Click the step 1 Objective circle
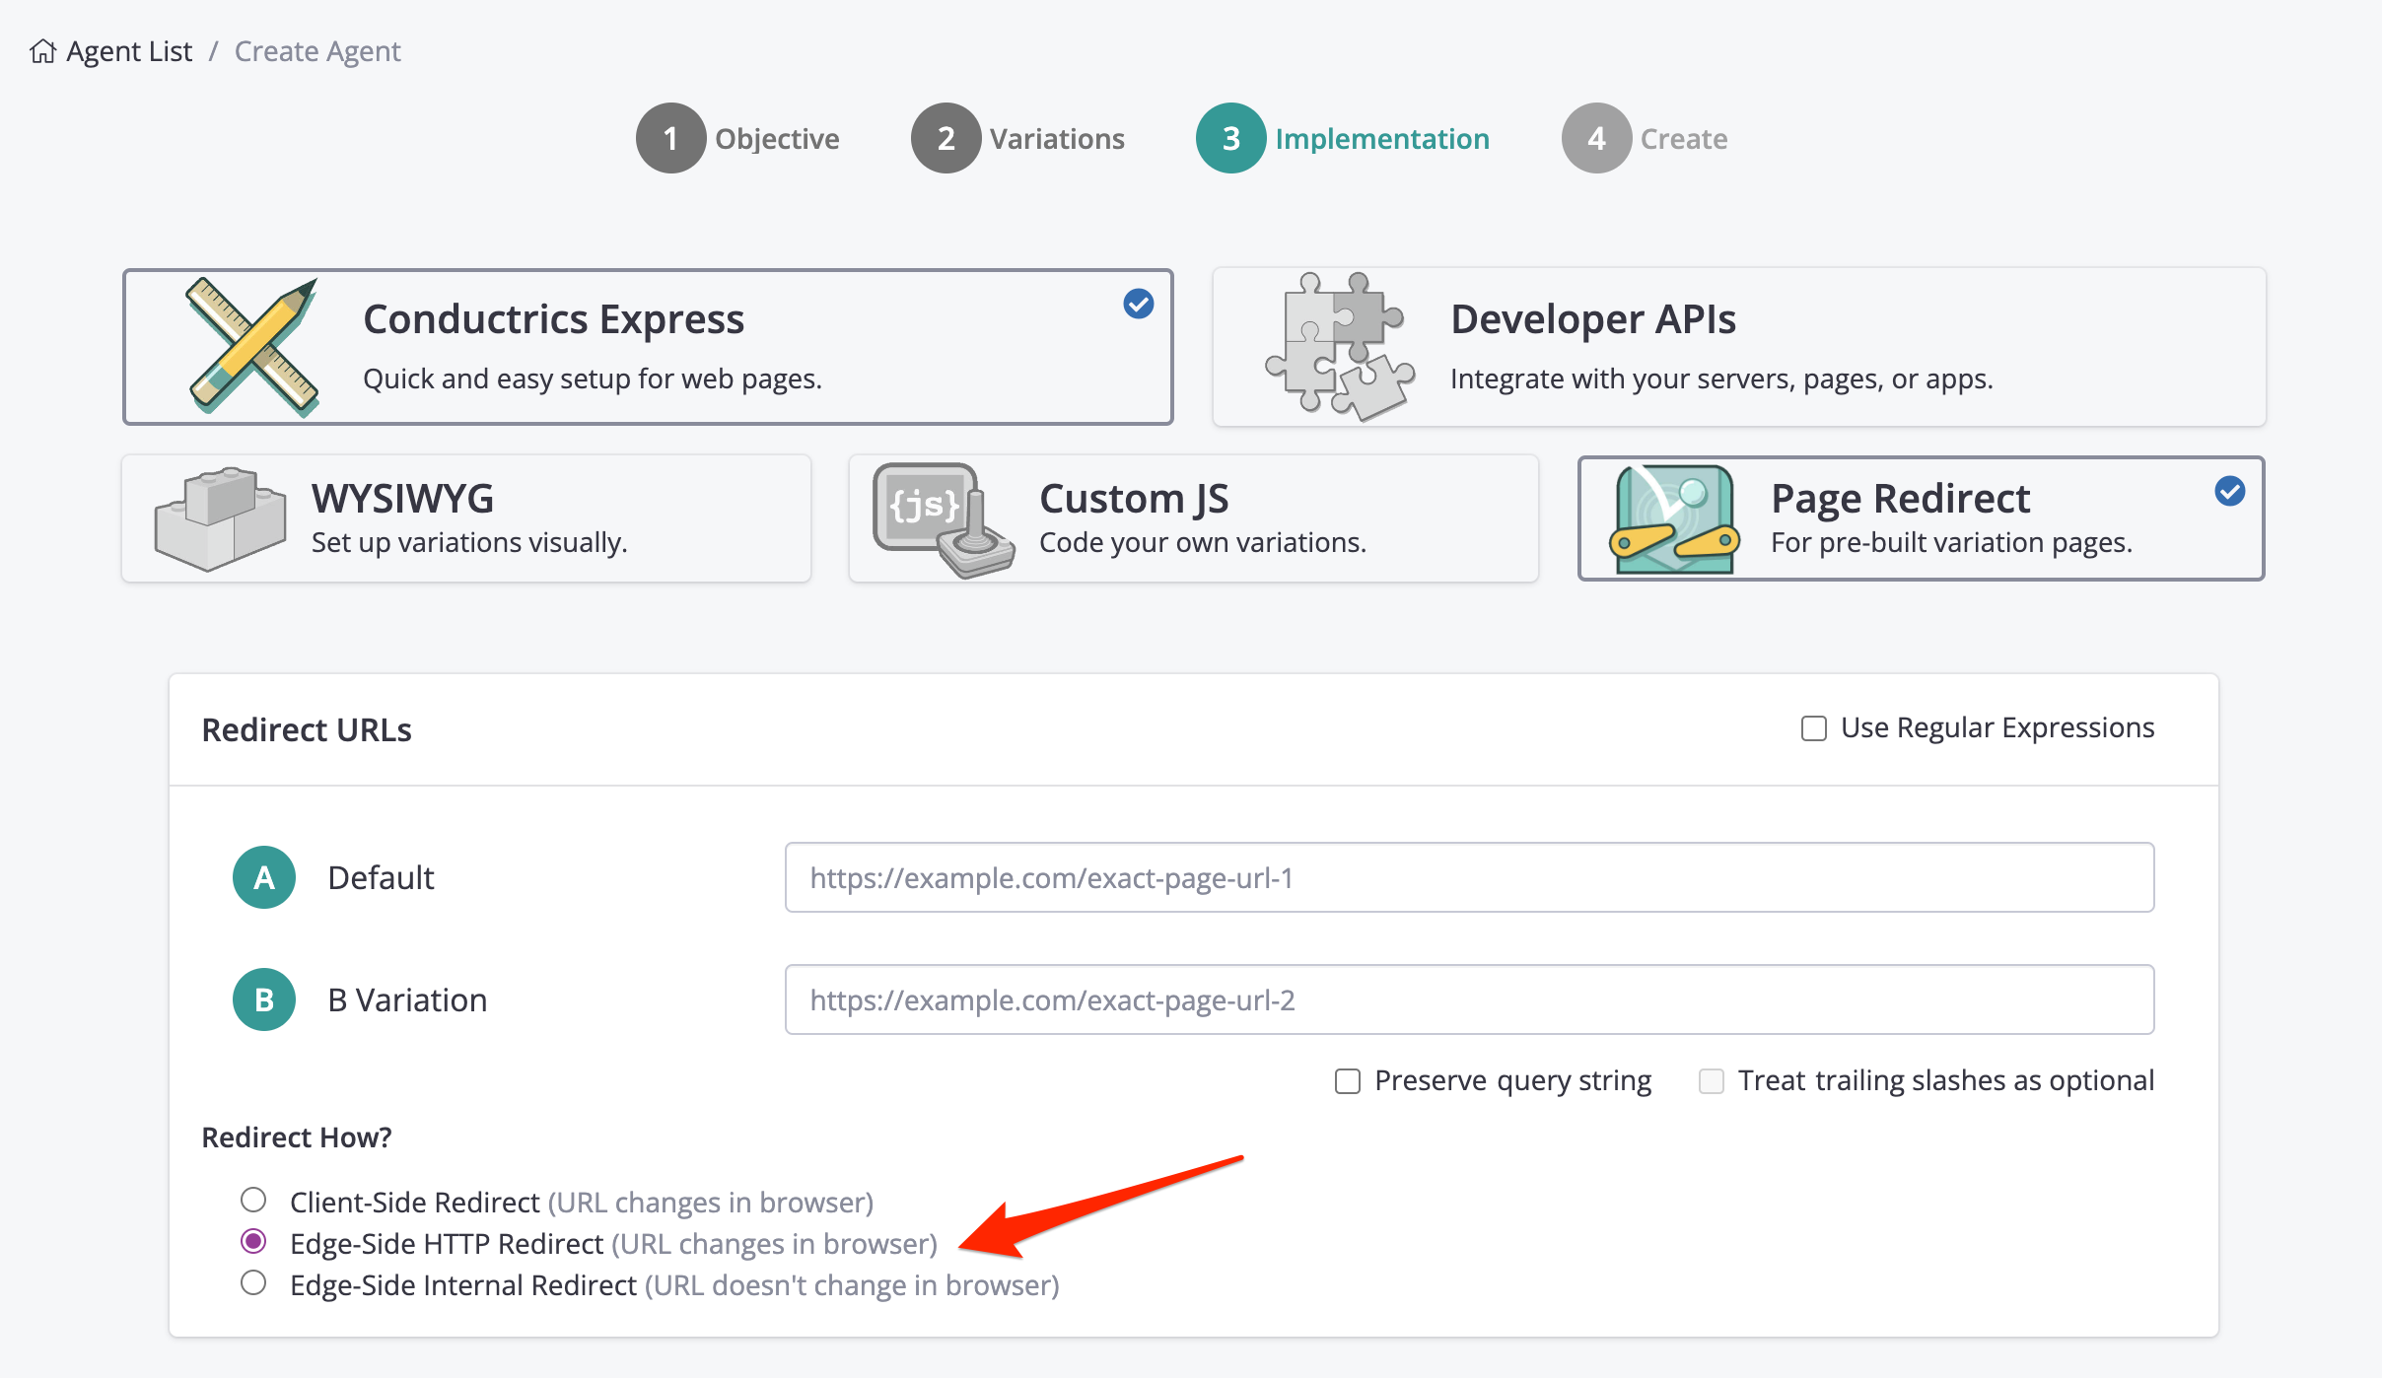 pos(670,139)
